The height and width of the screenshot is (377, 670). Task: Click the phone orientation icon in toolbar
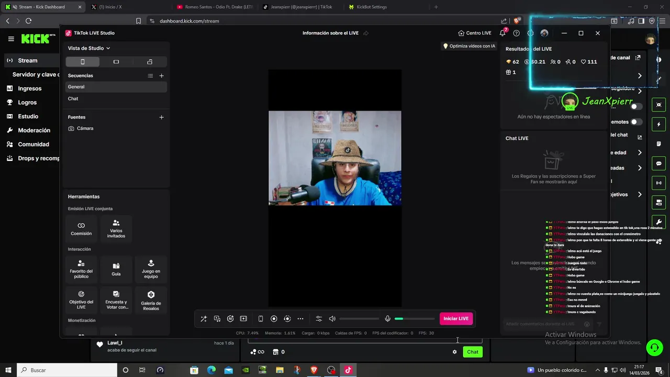pyautogui.click(x=261, y=319)
